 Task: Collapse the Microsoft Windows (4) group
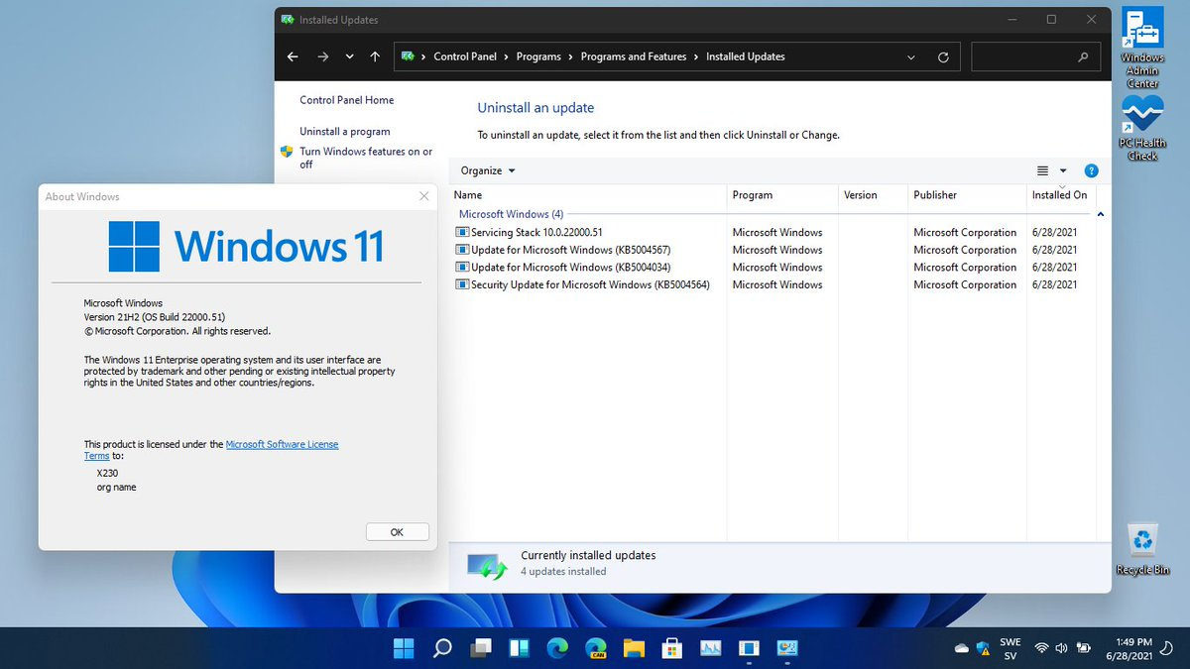click(1101, 214)
